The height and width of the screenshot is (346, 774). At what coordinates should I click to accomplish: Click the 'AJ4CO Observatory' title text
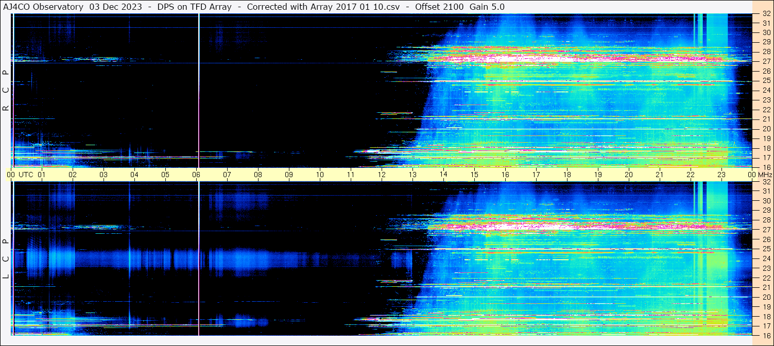[x=44, y=7]
